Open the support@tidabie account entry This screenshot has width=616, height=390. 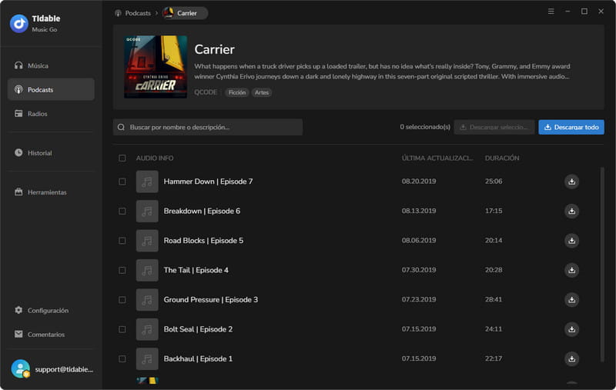[52, 369]
